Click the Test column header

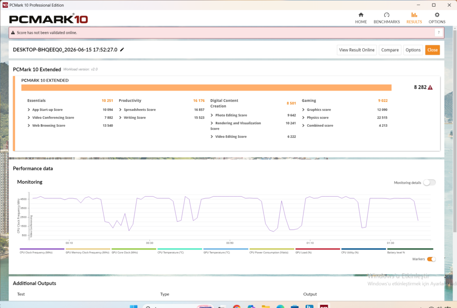click(x=21, y=294)
